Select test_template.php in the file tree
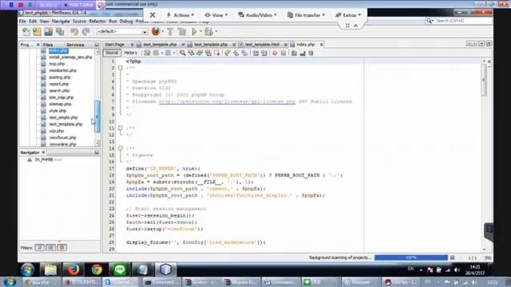This screenshot has height=287, width=511. (x=65, y=124)
